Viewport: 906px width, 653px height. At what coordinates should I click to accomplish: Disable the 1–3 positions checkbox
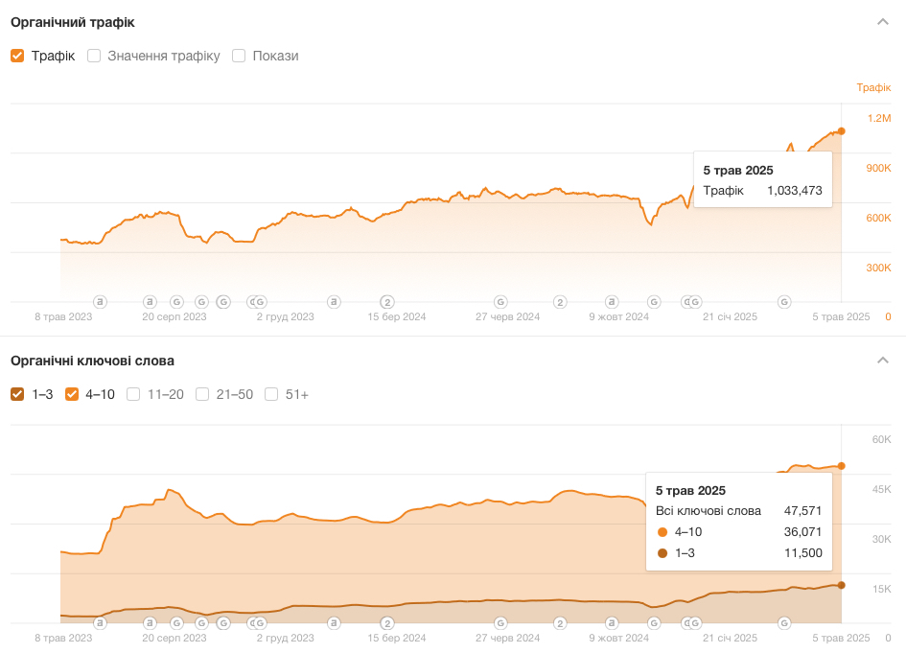tap(17, 394)
